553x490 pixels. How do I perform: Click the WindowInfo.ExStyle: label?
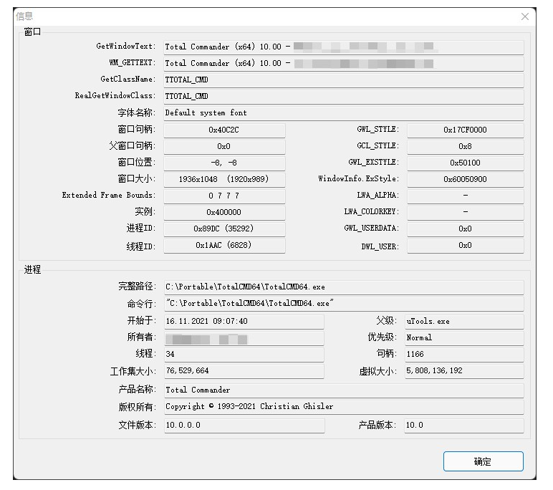click(x=358, y=178)
